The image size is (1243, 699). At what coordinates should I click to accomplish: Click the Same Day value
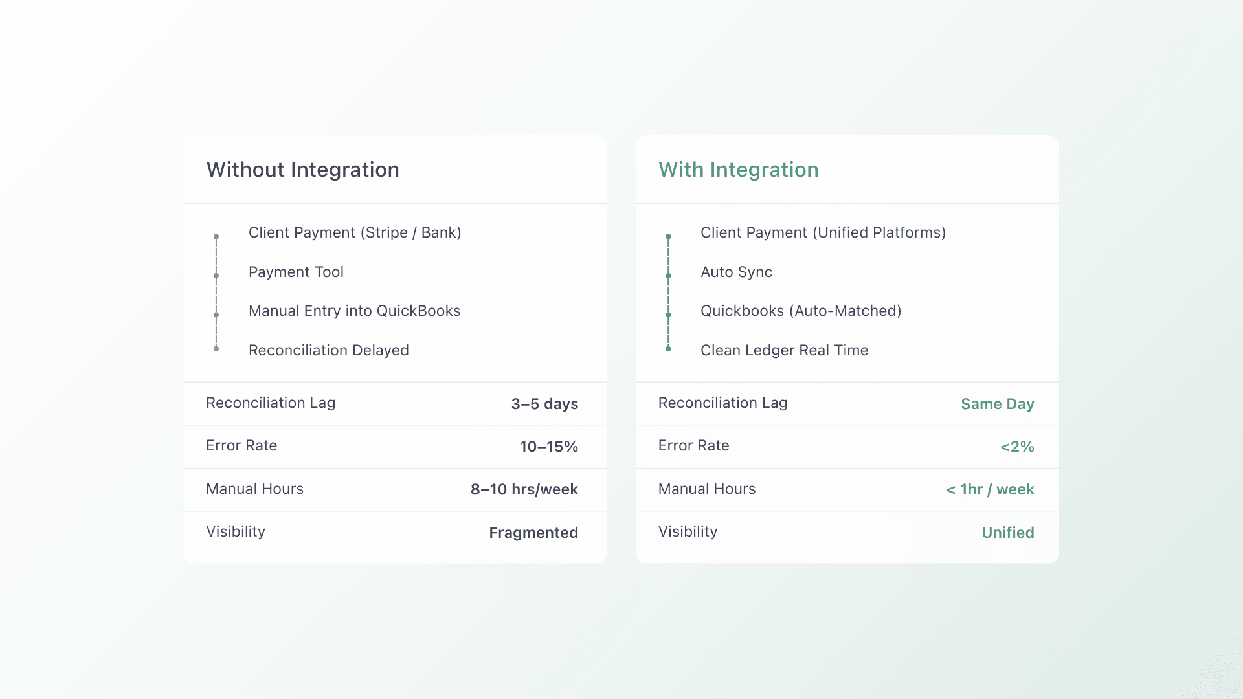tap(997, 404)
